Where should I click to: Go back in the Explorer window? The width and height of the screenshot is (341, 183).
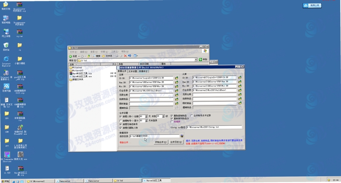[73, 56]
